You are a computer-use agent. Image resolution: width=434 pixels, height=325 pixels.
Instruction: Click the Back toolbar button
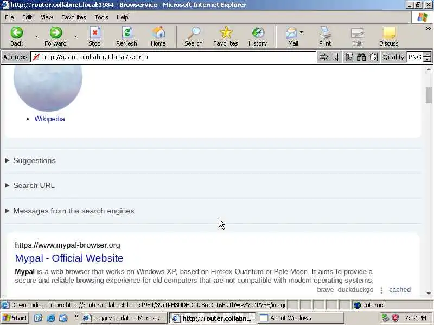[x=17, y=36]
